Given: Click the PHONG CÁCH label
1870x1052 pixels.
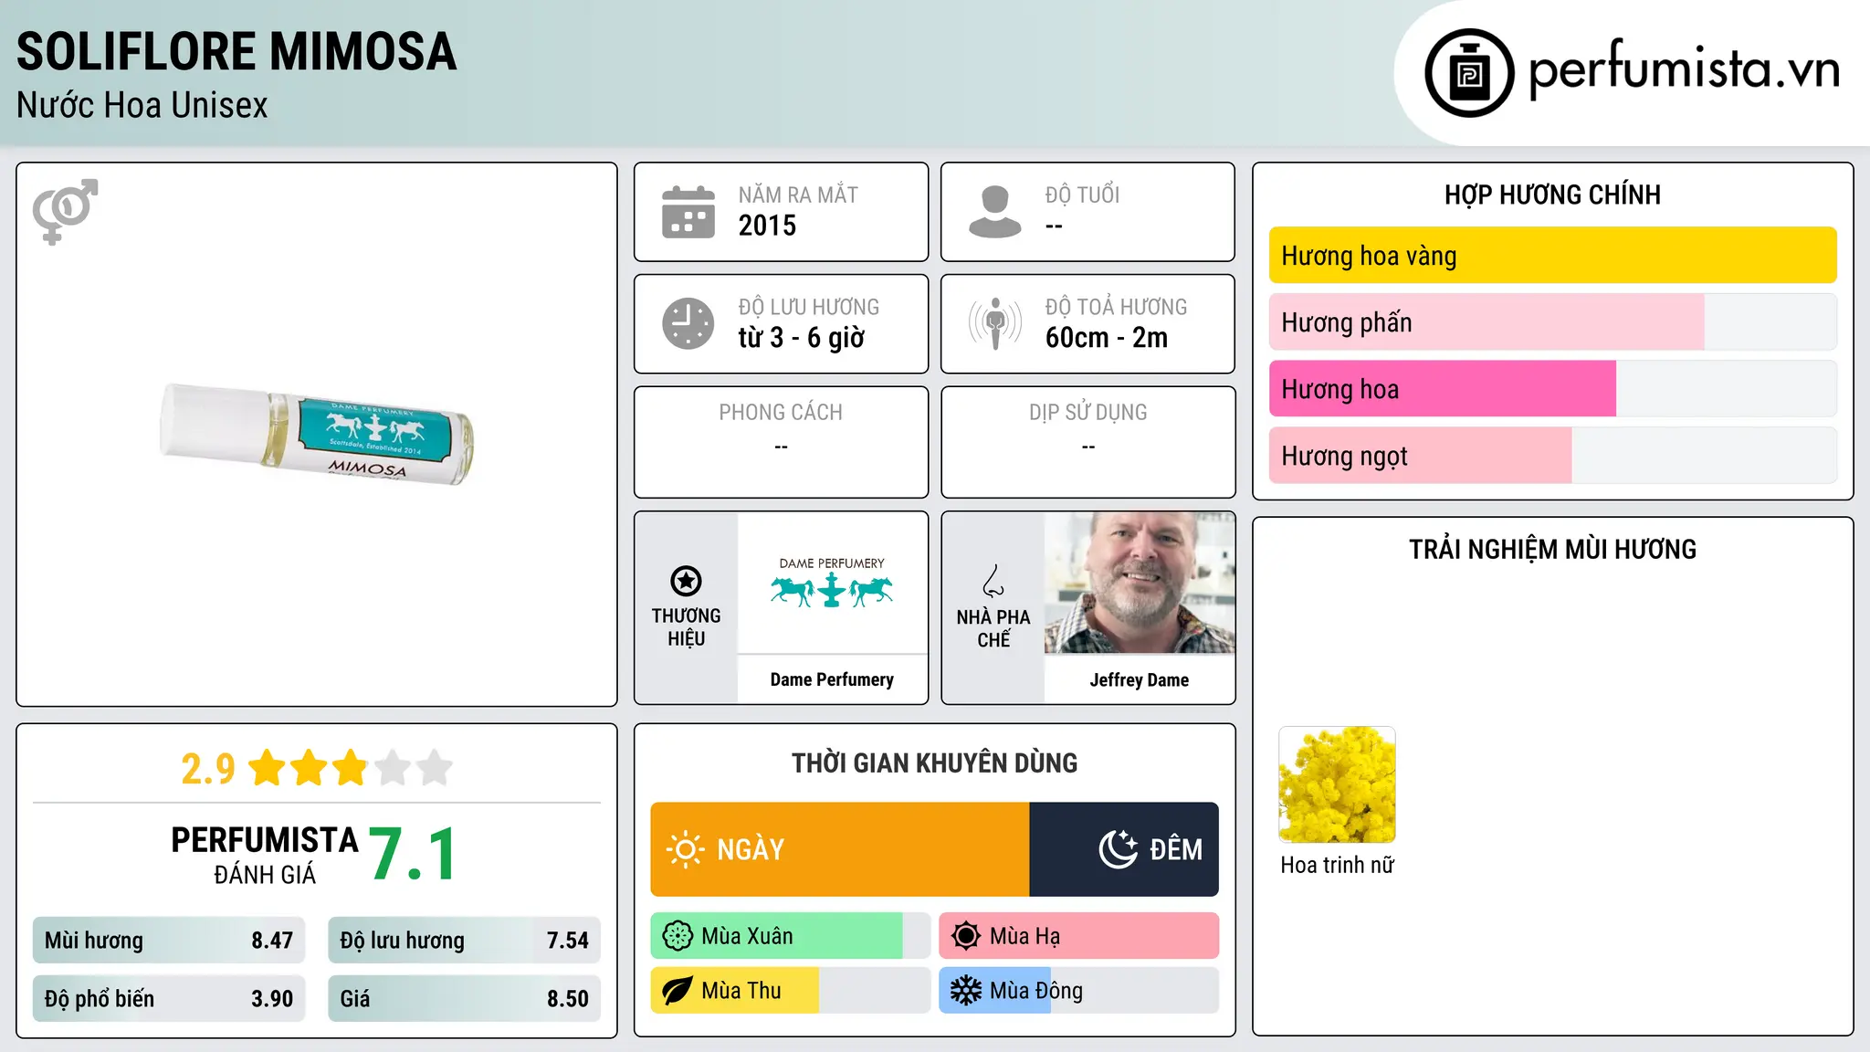Looking at the screenshot, I should tap(781, 413).
